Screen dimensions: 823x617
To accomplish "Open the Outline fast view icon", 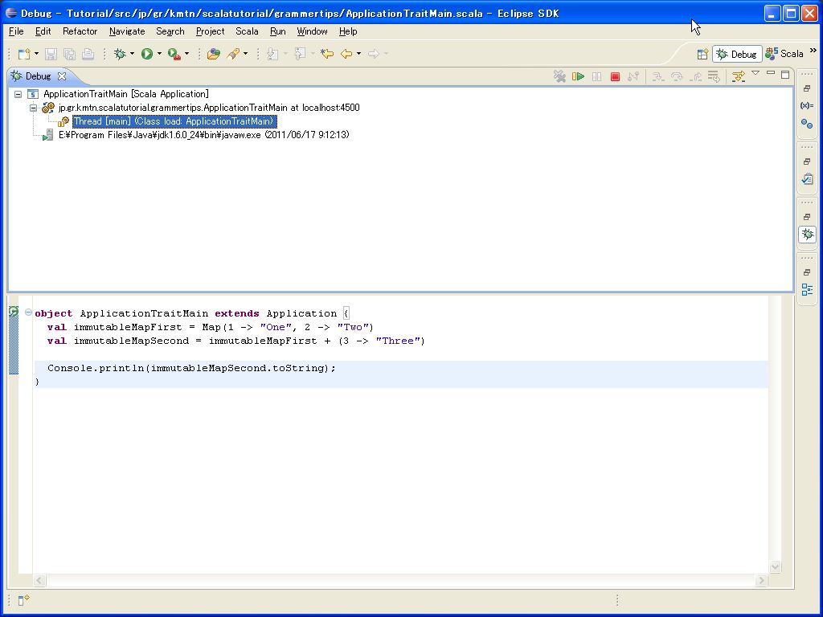I will click(x=807, y=289).
